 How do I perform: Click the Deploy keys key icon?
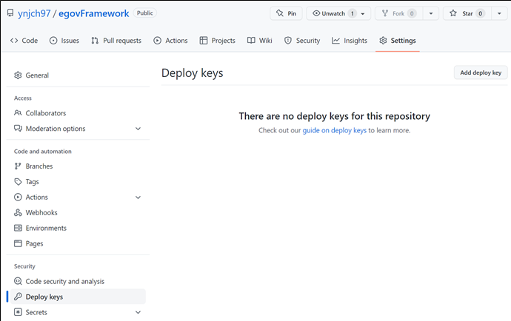[18, 297]
